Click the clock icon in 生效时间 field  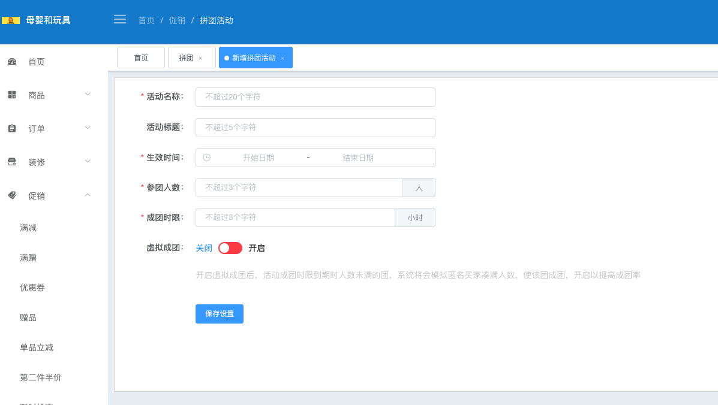point(207,157)
